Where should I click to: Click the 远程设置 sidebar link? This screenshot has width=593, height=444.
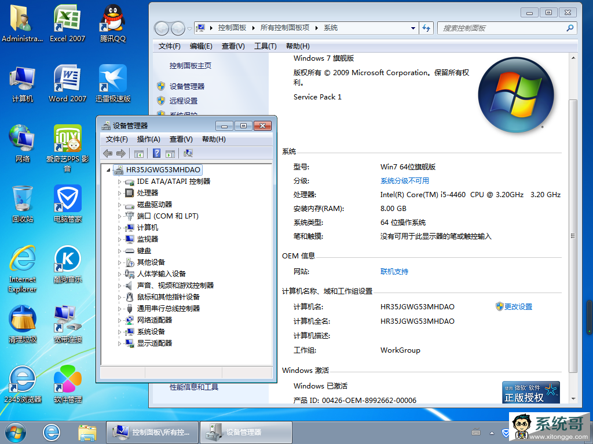tap(184, 101)
